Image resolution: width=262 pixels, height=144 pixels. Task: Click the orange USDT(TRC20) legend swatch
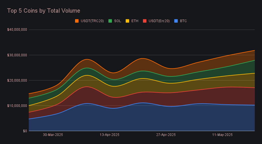coord(77,21)
